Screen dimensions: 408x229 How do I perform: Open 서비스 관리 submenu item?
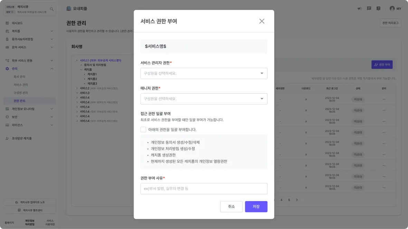click(21, 84)
